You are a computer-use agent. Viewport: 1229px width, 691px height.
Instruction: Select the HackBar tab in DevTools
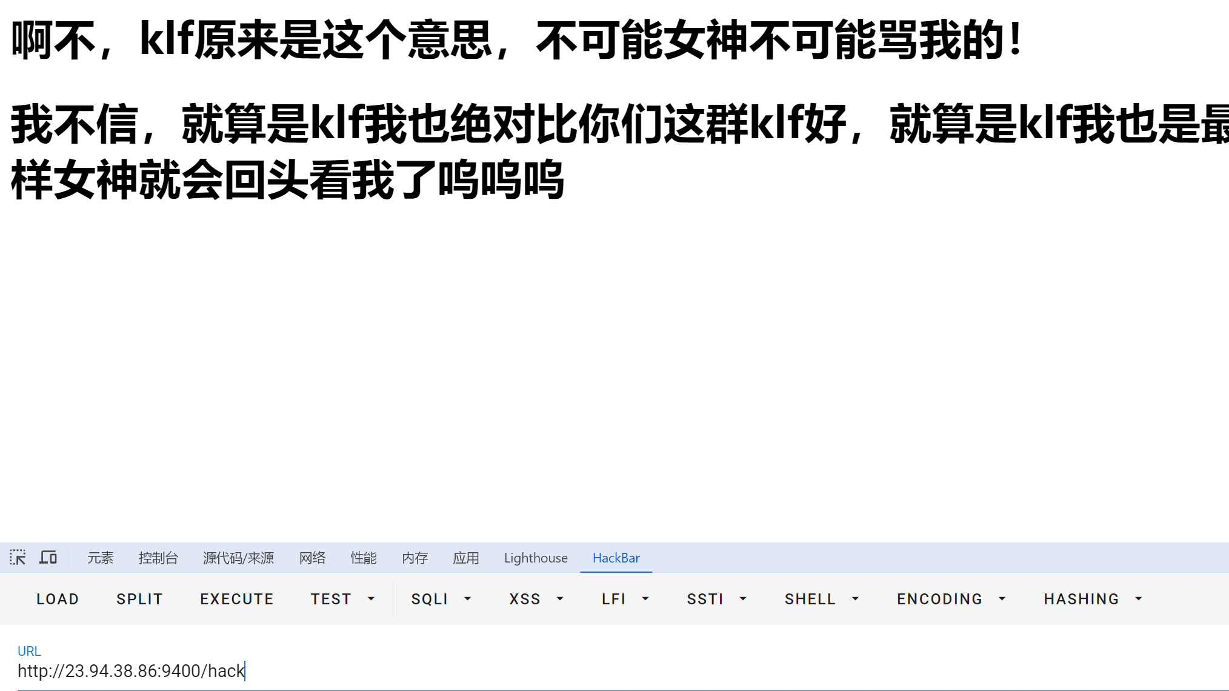[x=616, y=558]
